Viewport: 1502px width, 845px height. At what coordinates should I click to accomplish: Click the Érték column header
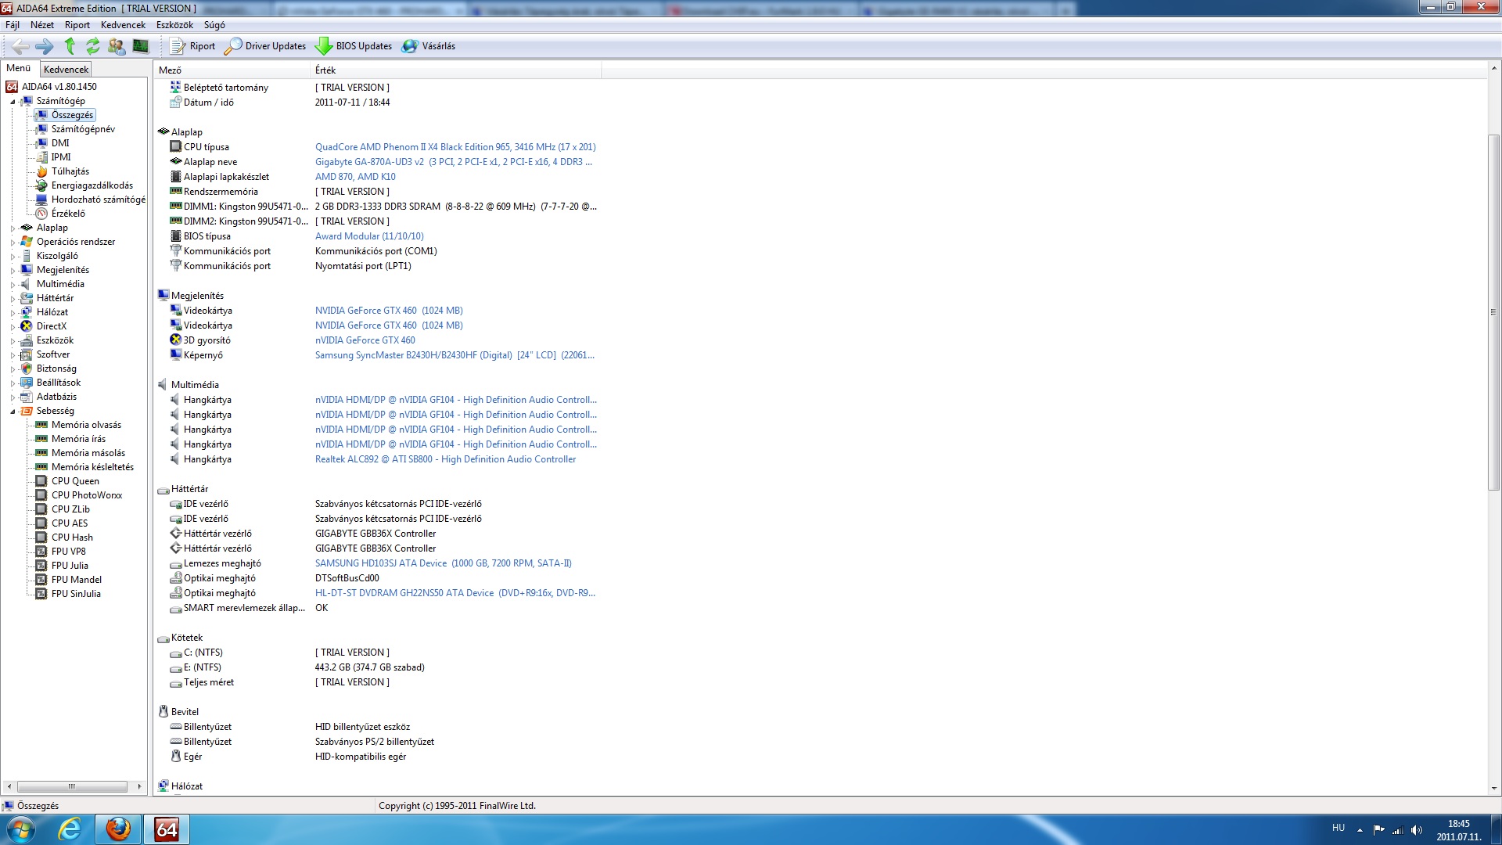456,70
